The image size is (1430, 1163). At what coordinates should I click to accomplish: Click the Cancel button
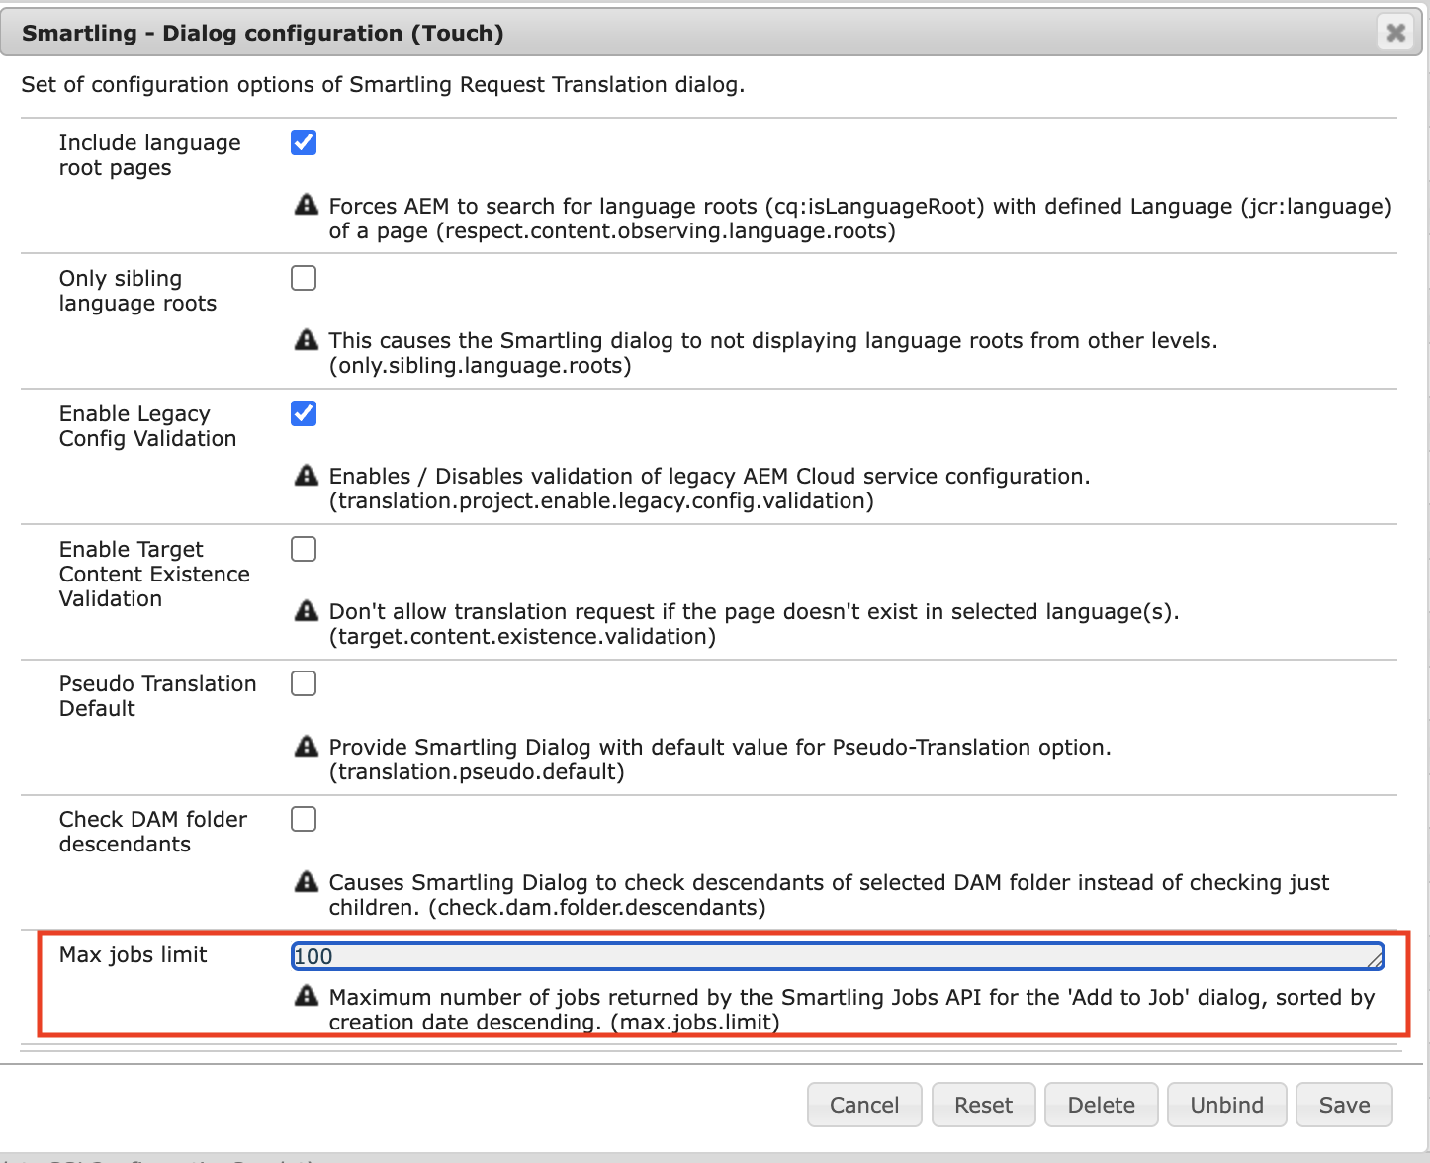click(864, 1105)
